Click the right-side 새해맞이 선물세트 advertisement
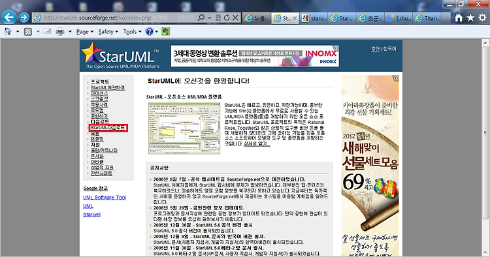Image resolution: width=490 pixels, height=257 pixels. point(370,166)
